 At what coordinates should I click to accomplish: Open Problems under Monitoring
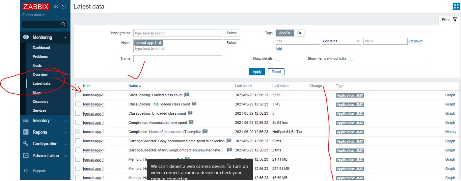(40, 57)
